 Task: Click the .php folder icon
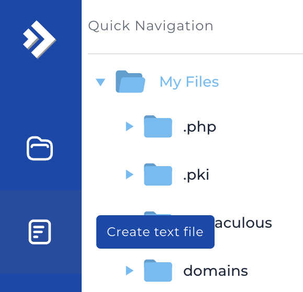158,126
